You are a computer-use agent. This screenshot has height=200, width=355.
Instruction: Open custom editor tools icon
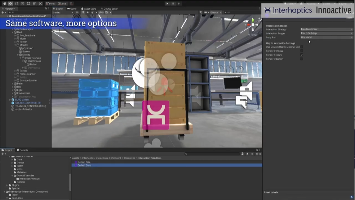pyautogui.click(x=40, y=4)
